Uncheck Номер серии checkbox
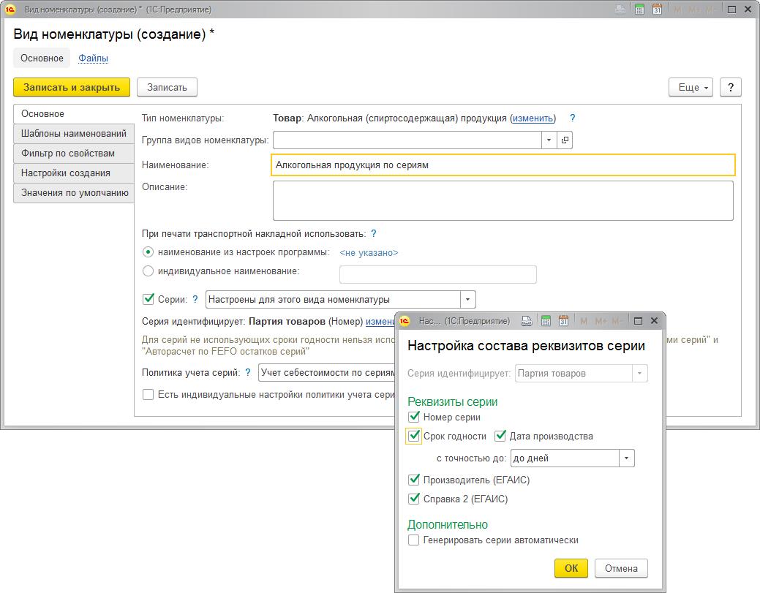The width and height of the screenshot is (760, 593). coord(413,417)
